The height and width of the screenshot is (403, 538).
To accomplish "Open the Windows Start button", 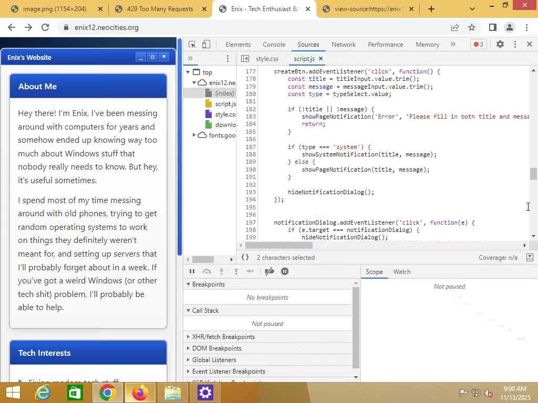I will 13,393.
